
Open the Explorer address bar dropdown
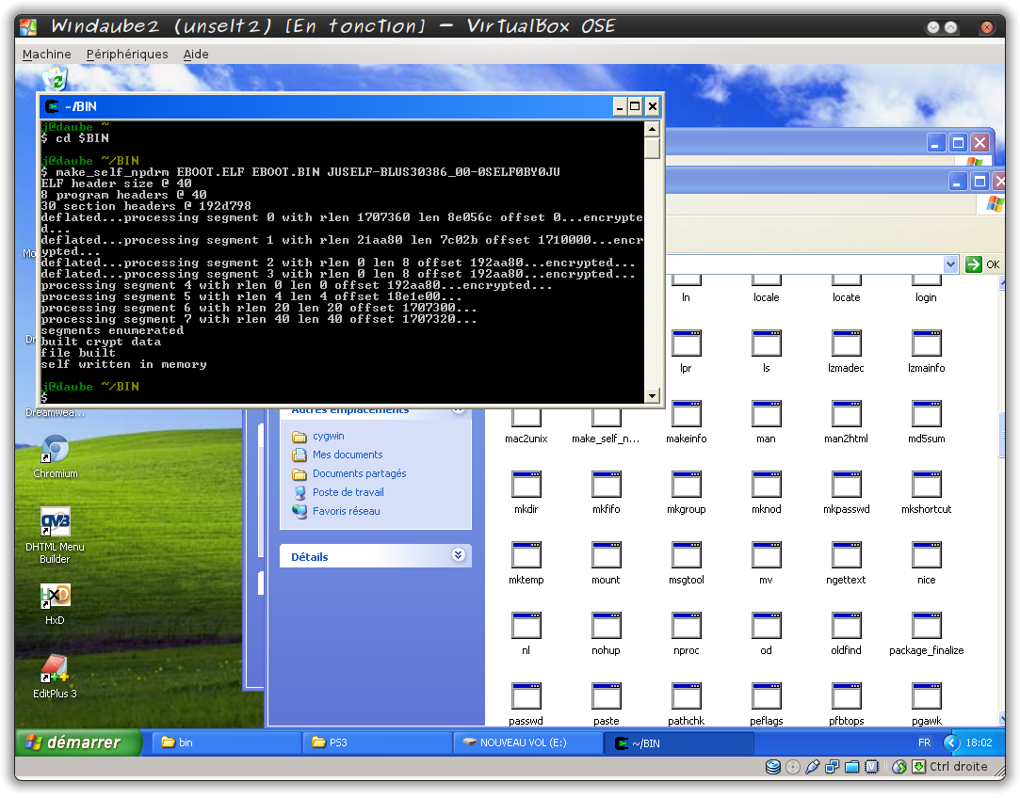point(950,264)
